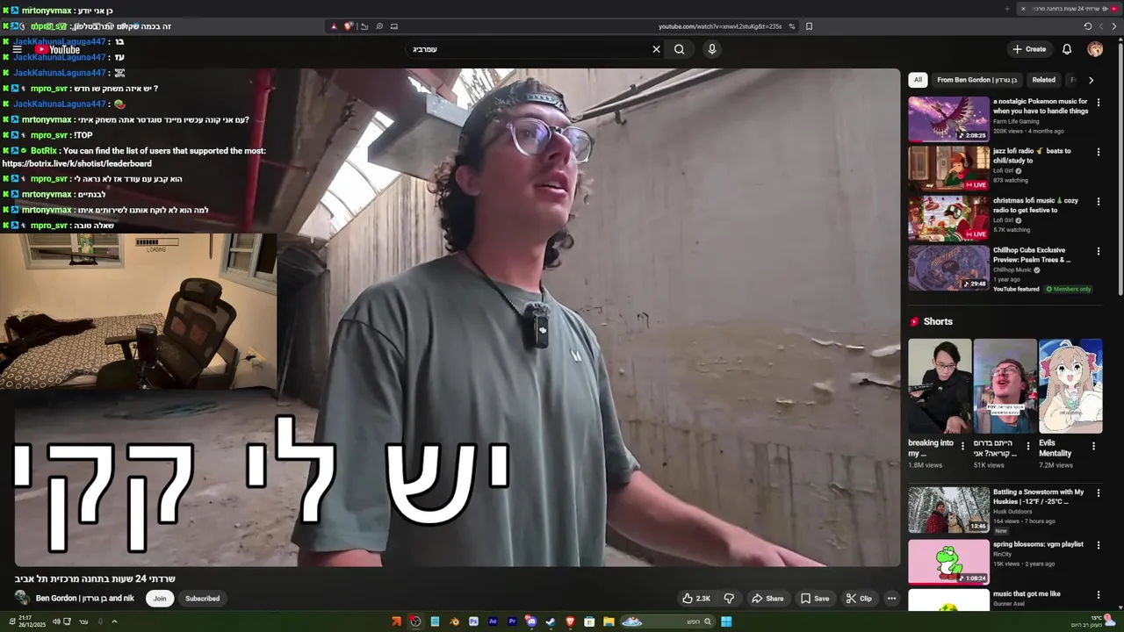The width and height of the screenshot is (1124, 632).
Task: Open the Create menu
Action: click(1028, 49)
